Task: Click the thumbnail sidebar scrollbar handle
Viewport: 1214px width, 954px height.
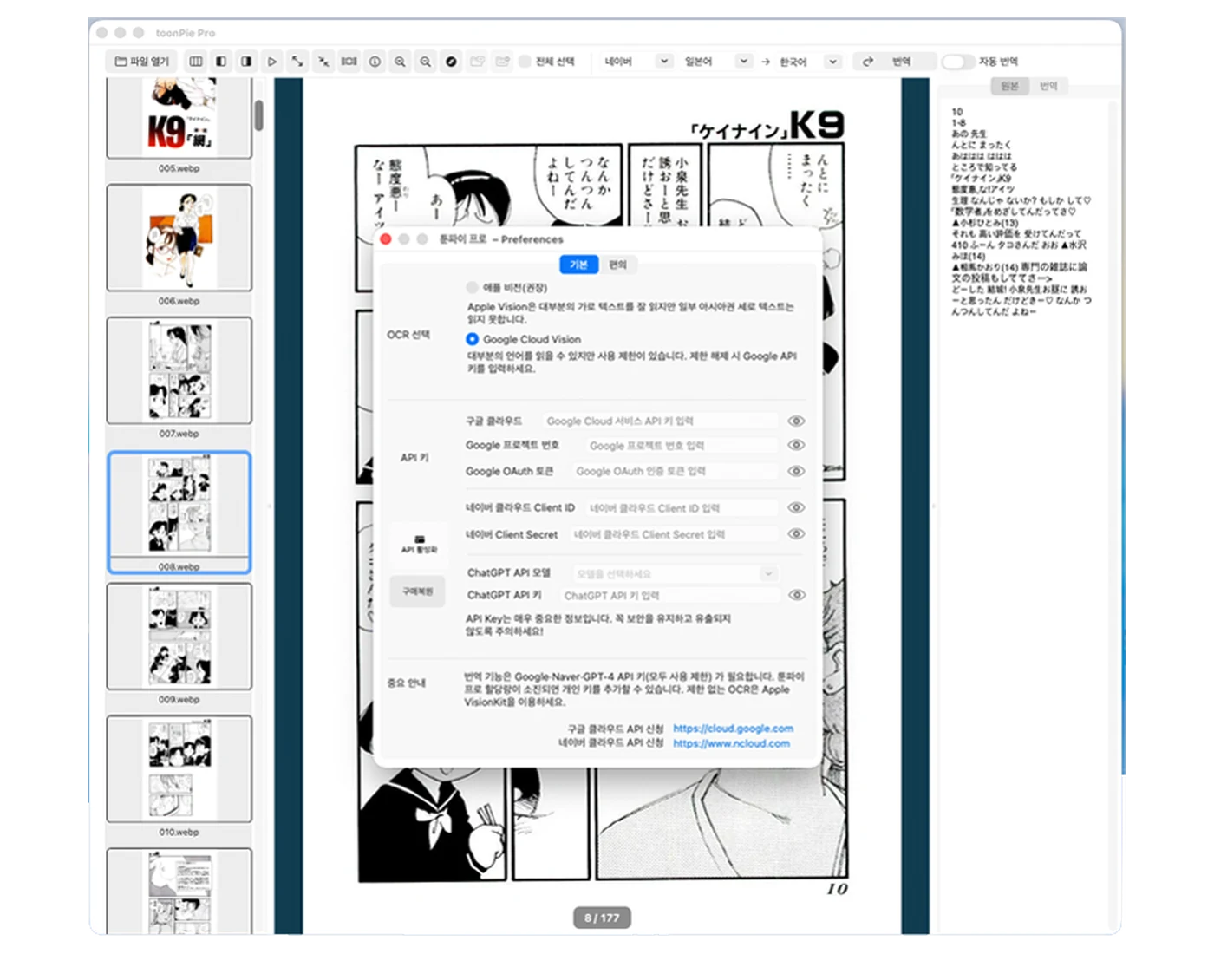Action: point(258,115)
